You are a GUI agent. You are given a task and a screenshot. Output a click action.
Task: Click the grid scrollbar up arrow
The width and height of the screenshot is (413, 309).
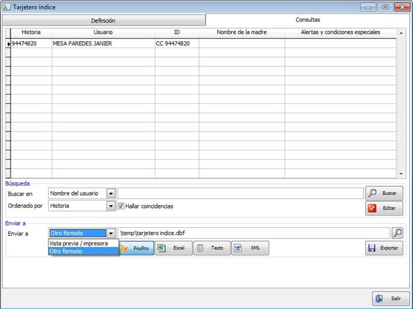coord(401,33)
